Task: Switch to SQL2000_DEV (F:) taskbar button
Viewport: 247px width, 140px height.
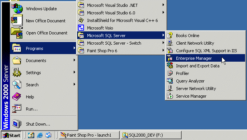Action: [151, 135]
